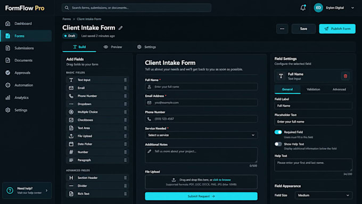Click the Automation gear icon in sidebar

click(x=8, y=85)
